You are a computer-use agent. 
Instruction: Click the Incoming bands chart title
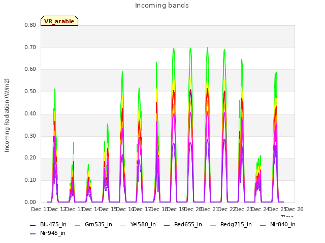pos(162,6)
